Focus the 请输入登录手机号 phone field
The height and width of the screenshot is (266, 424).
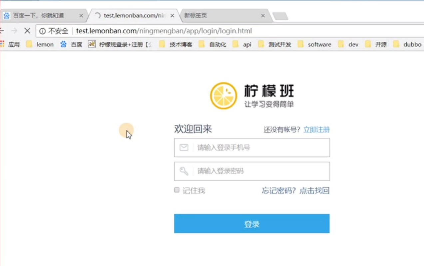252,148
